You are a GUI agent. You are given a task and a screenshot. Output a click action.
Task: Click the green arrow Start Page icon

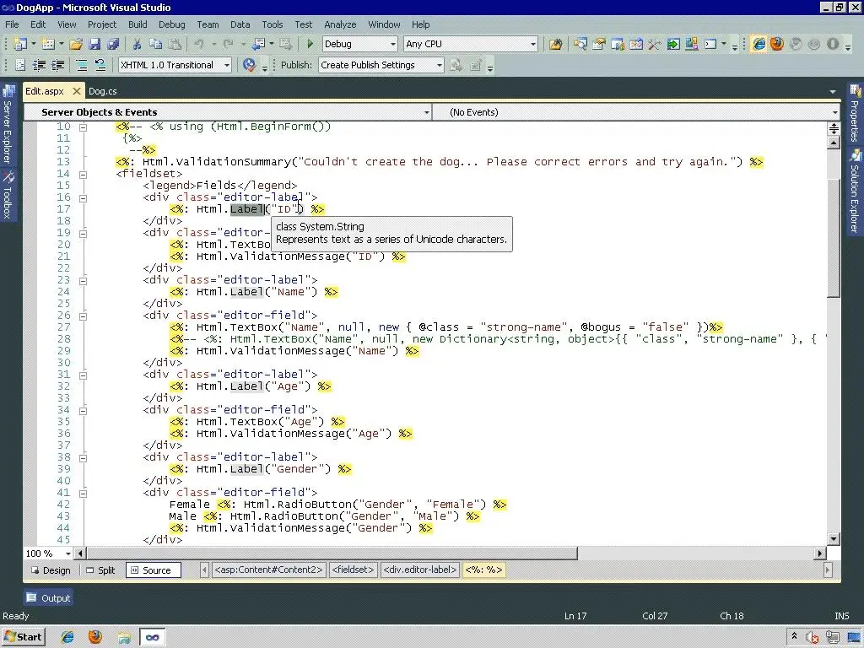pos(672,44)
